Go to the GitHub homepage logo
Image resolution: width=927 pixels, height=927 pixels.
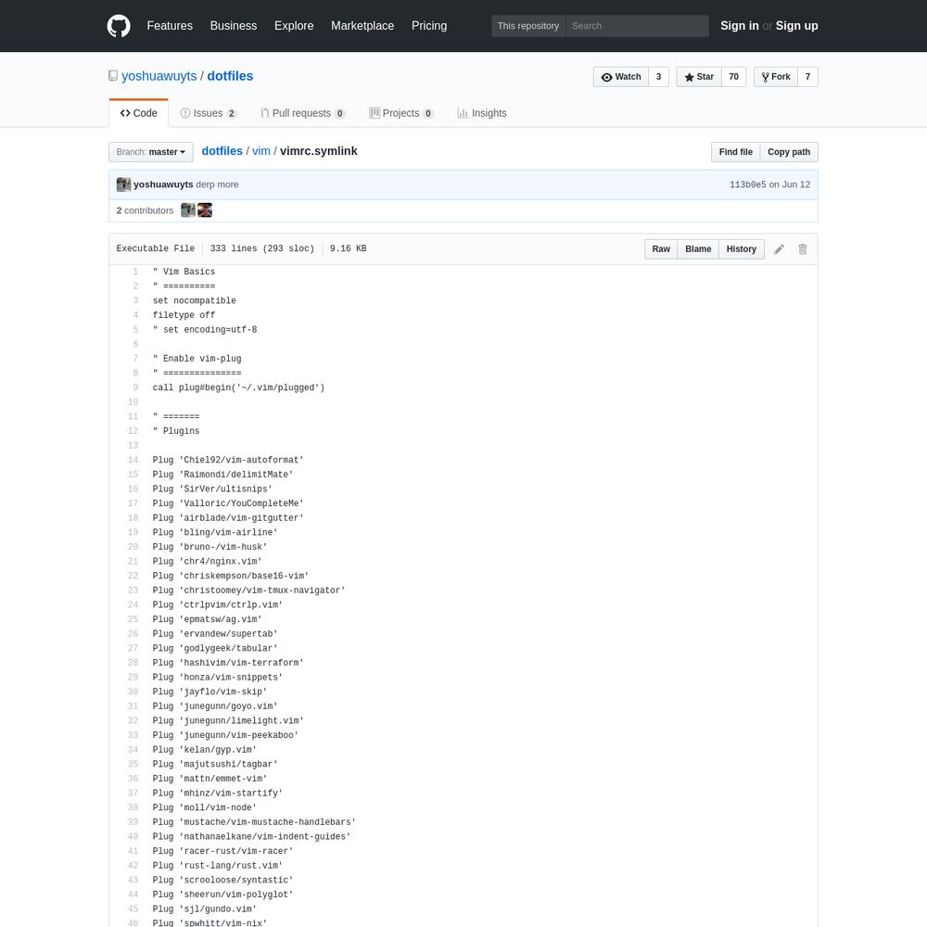[119, 26]
